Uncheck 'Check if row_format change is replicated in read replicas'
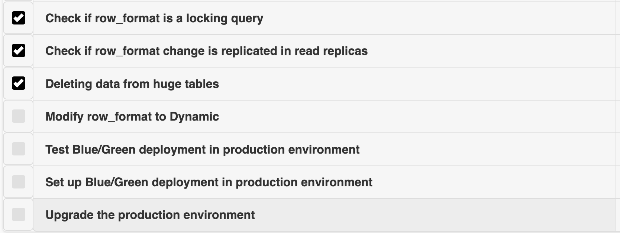620x233 pixels. [x=19, y=51]
